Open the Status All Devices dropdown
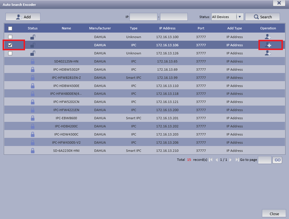 [227, 17]
